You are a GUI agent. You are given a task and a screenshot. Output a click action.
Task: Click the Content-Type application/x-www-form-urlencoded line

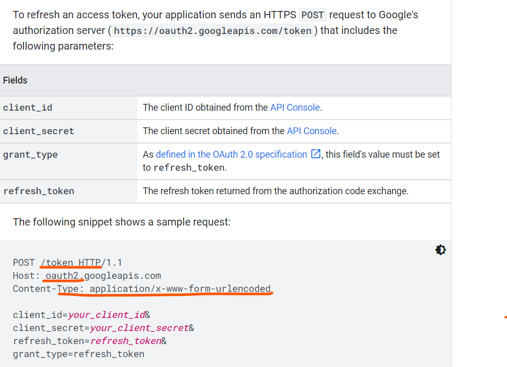(142, 289)
